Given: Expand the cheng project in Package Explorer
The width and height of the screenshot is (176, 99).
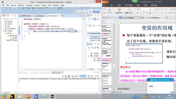Looking at the screenshot, I should (x=4, y=22).
